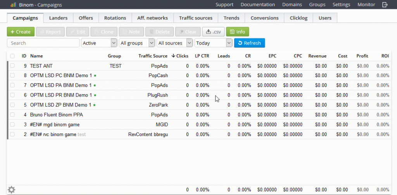
Task: Click the RevContent bbregu traffic source cell
Action: click(148, 135)
